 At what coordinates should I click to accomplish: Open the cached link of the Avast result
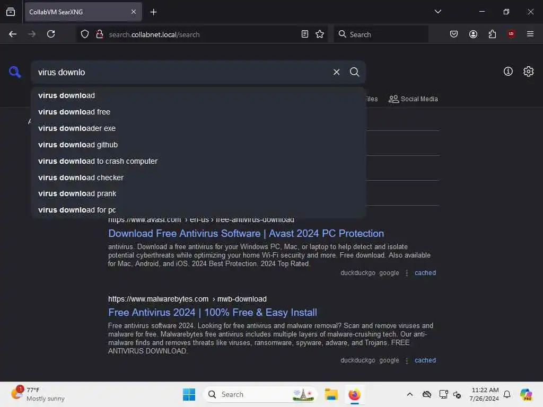pos(425,273)
